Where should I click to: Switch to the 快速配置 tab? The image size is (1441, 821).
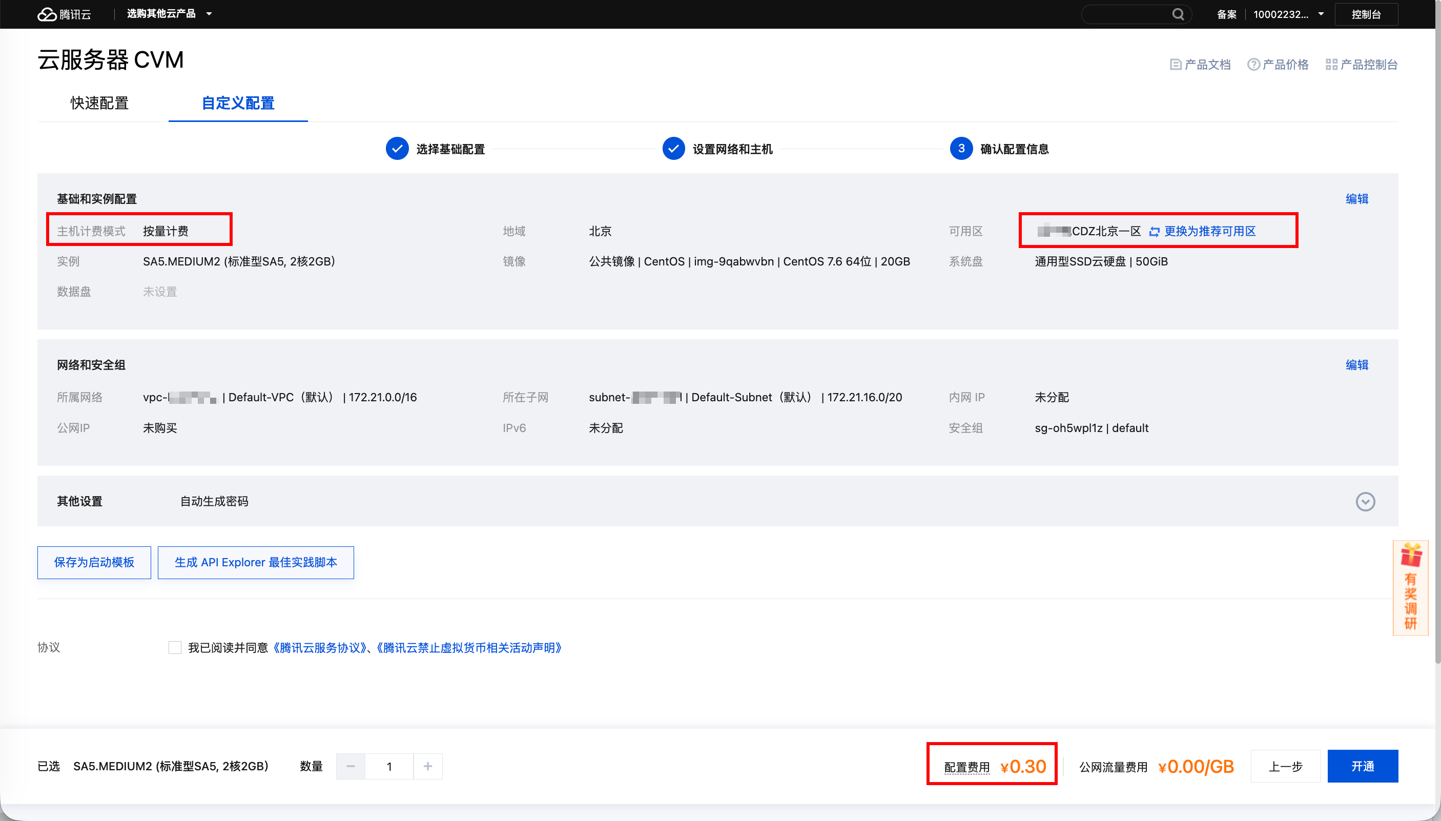click(x=99, y=103)
